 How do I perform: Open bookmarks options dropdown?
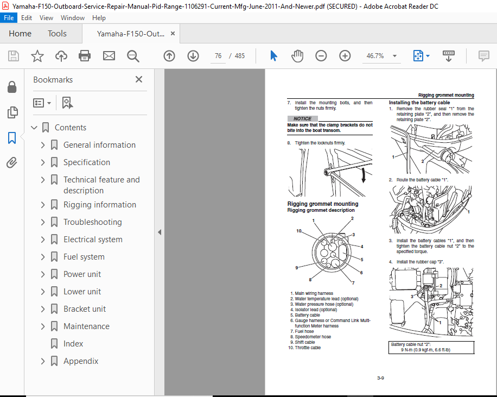coord(42,103)
